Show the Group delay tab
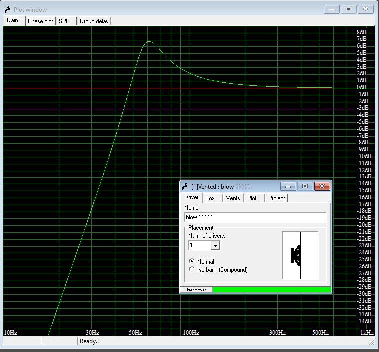This screenshot has height=352, width=379. (94, 21)
